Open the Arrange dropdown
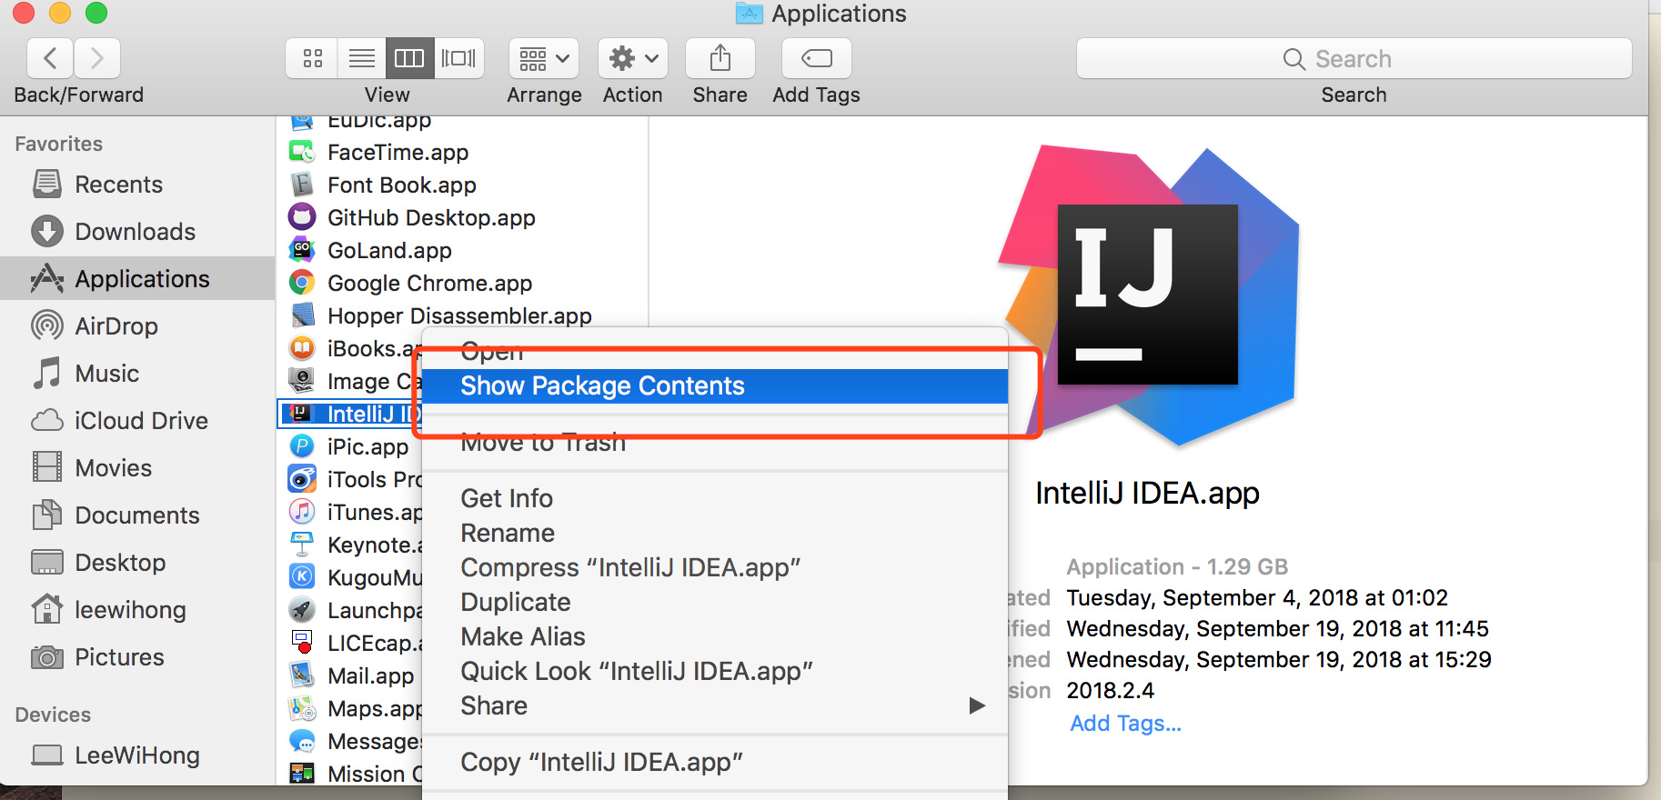This screenshot has height=800, width=1661. tap(544, 59)
